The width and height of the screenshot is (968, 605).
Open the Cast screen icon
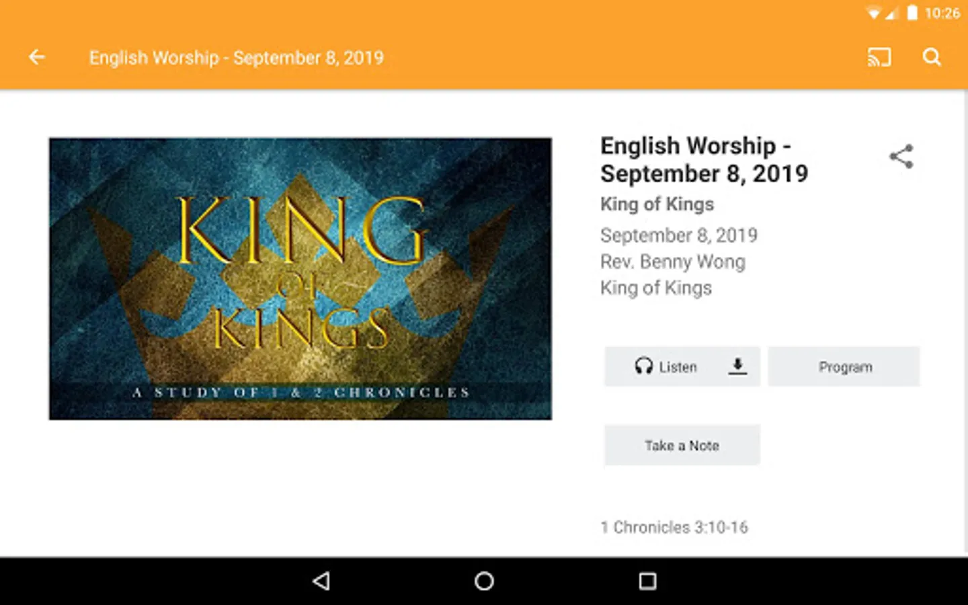point(879,57)
